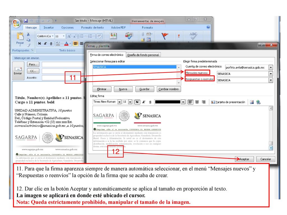Viewport: 287px width, 215px height.
Task: Click the Enviar send button
Action: 18,71
